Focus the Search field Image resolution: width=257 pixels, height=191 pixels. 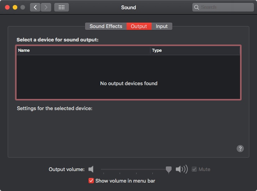point(223,7)
